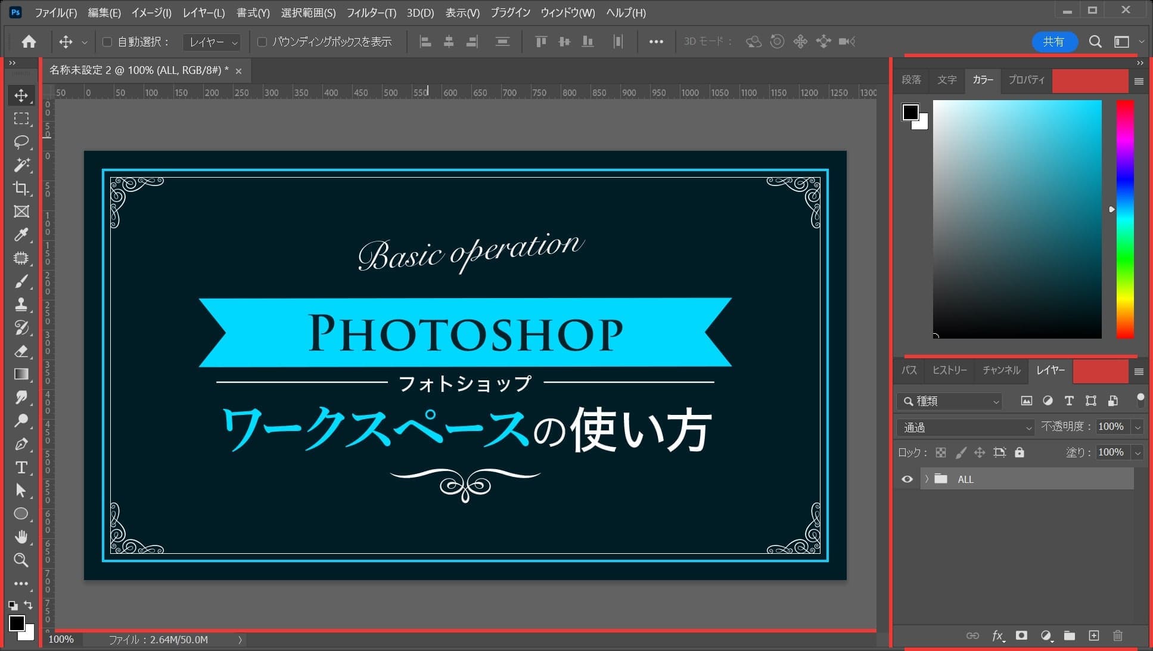Open the 不透明度 opacity dropdown arrow
The height and width of the screenshot is (651, 1153).
click(1138, 427)
